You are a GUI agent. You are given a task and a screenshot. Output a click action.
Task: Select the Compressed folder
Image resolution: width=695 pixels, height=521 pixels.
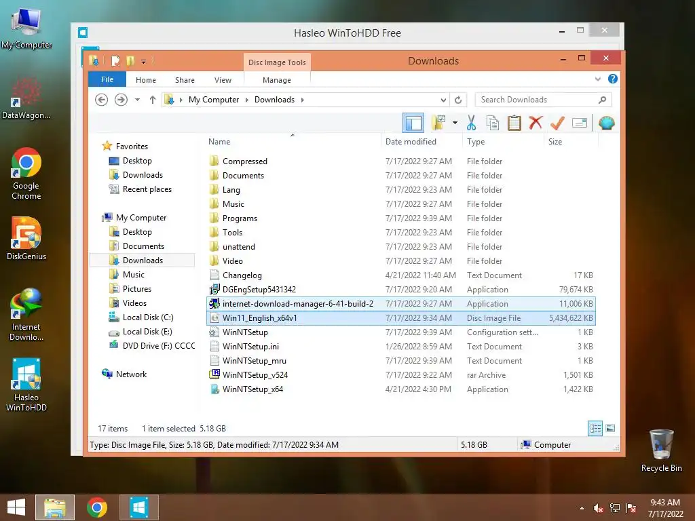[x=244, y=161]
